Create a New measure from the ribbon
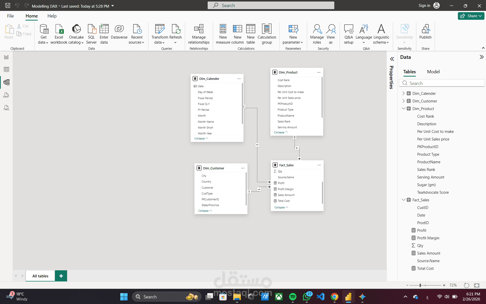Image resolution: width=486 pixels, height=304 pixels. [223, 34]
